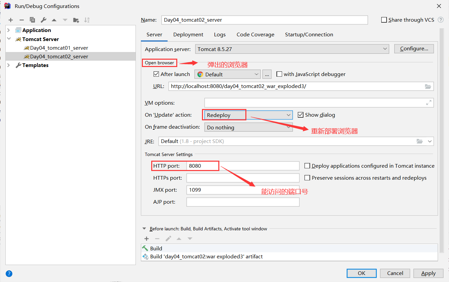Screen dimensions: 449x282
Task: Click the Cancel button
Action: point(395,273)
